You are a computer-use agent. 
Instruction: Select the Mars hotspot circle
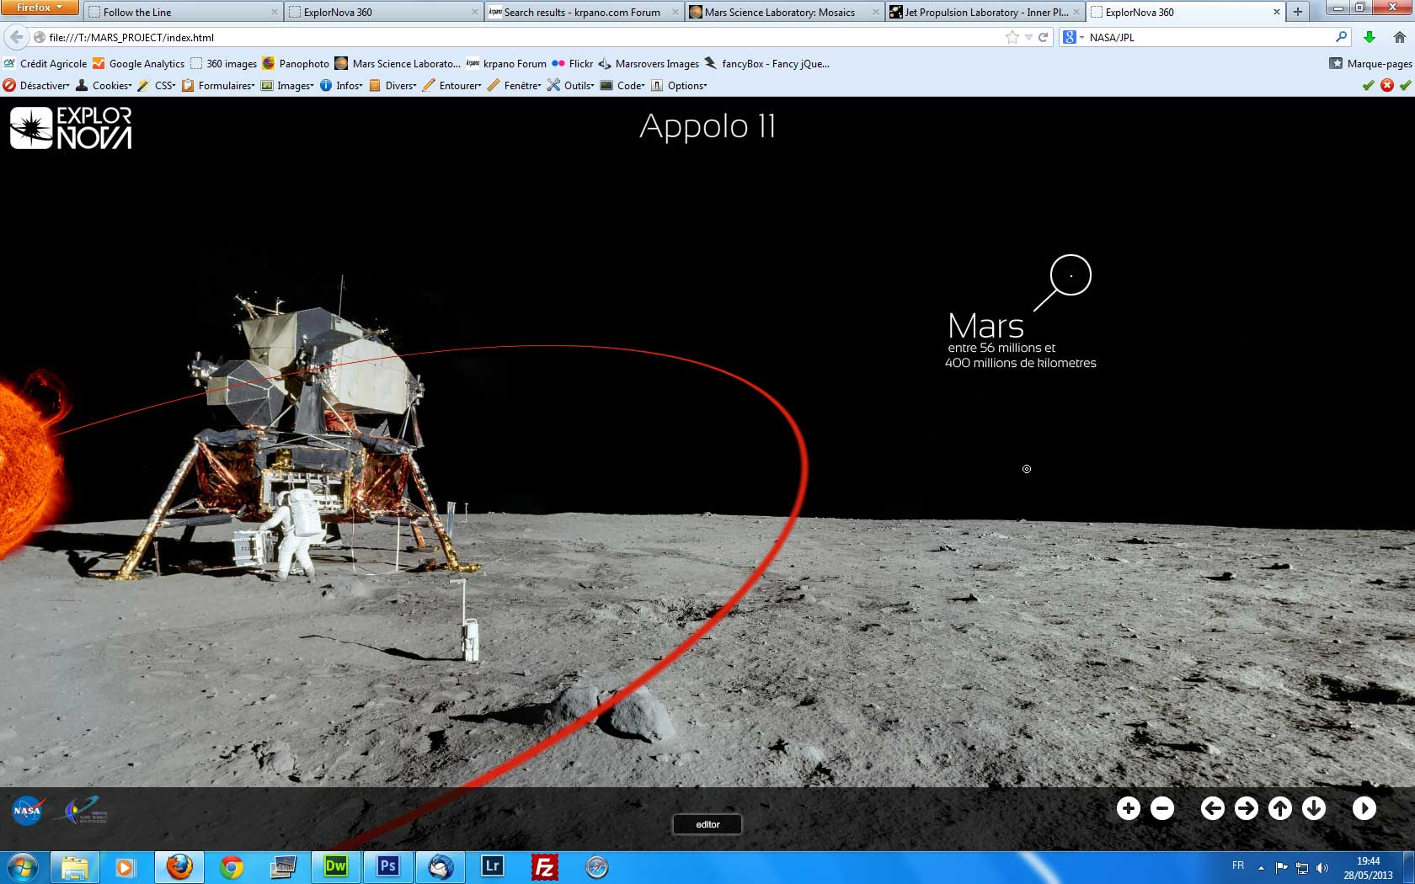(x=1071, y=275)
